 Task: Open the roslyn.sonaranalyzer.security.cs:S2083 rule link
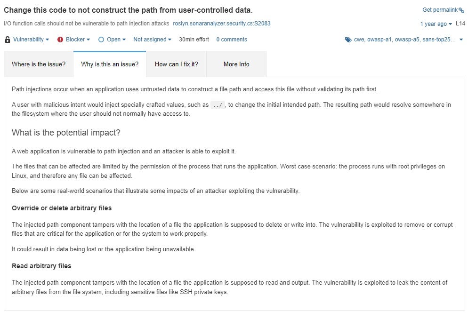222,24
